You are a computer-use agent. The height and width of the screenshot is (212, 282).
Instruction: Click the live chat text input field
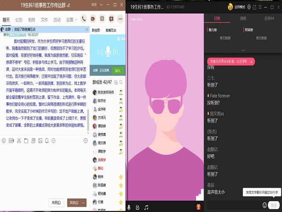pyautogui.click(x=234, y=205)
